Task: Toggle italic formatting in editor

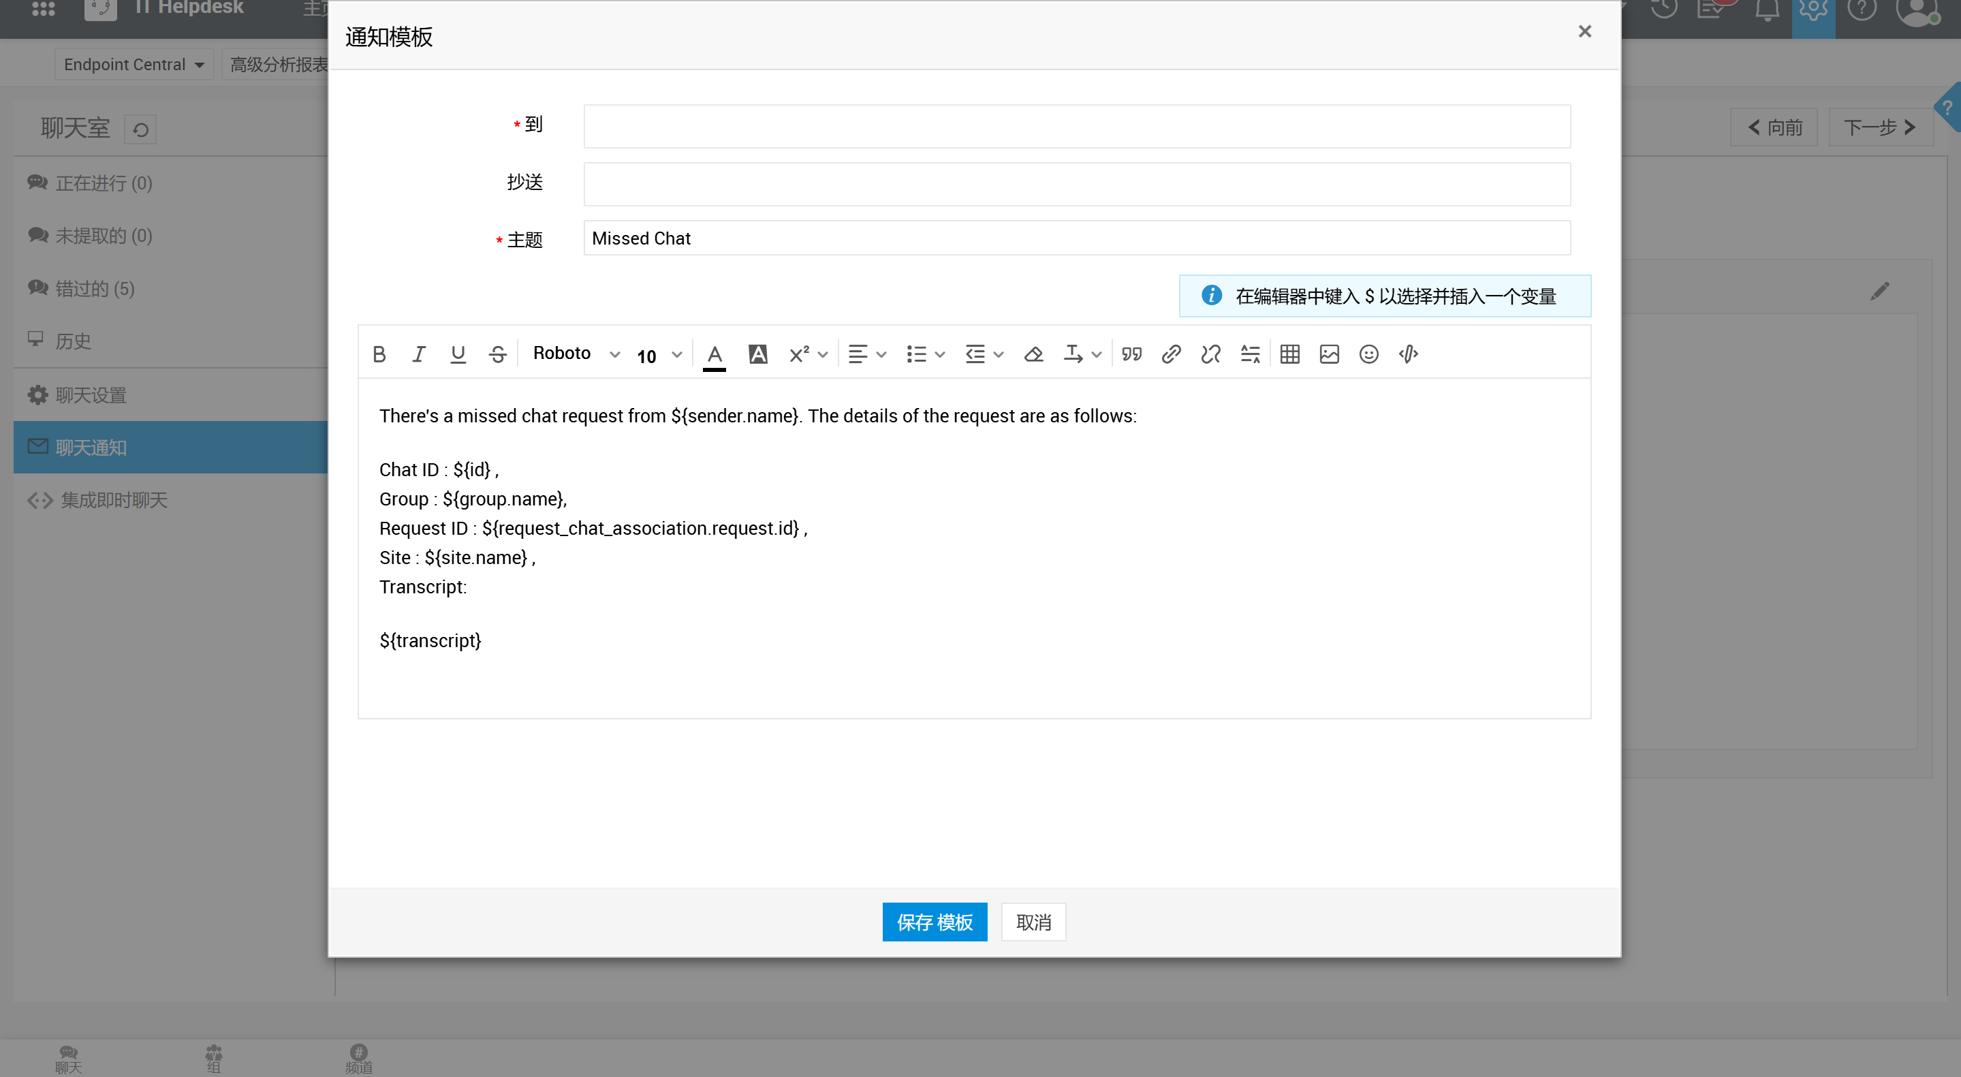Action: [x=419, y=354]
